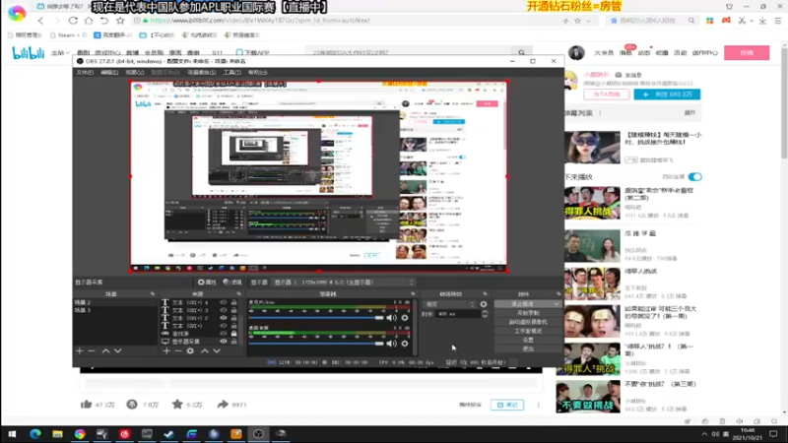Image resolution: width=788 pixels, height=443 pixels.
Task: Open Desktop Audio settings gear
Action: point(405,344)
